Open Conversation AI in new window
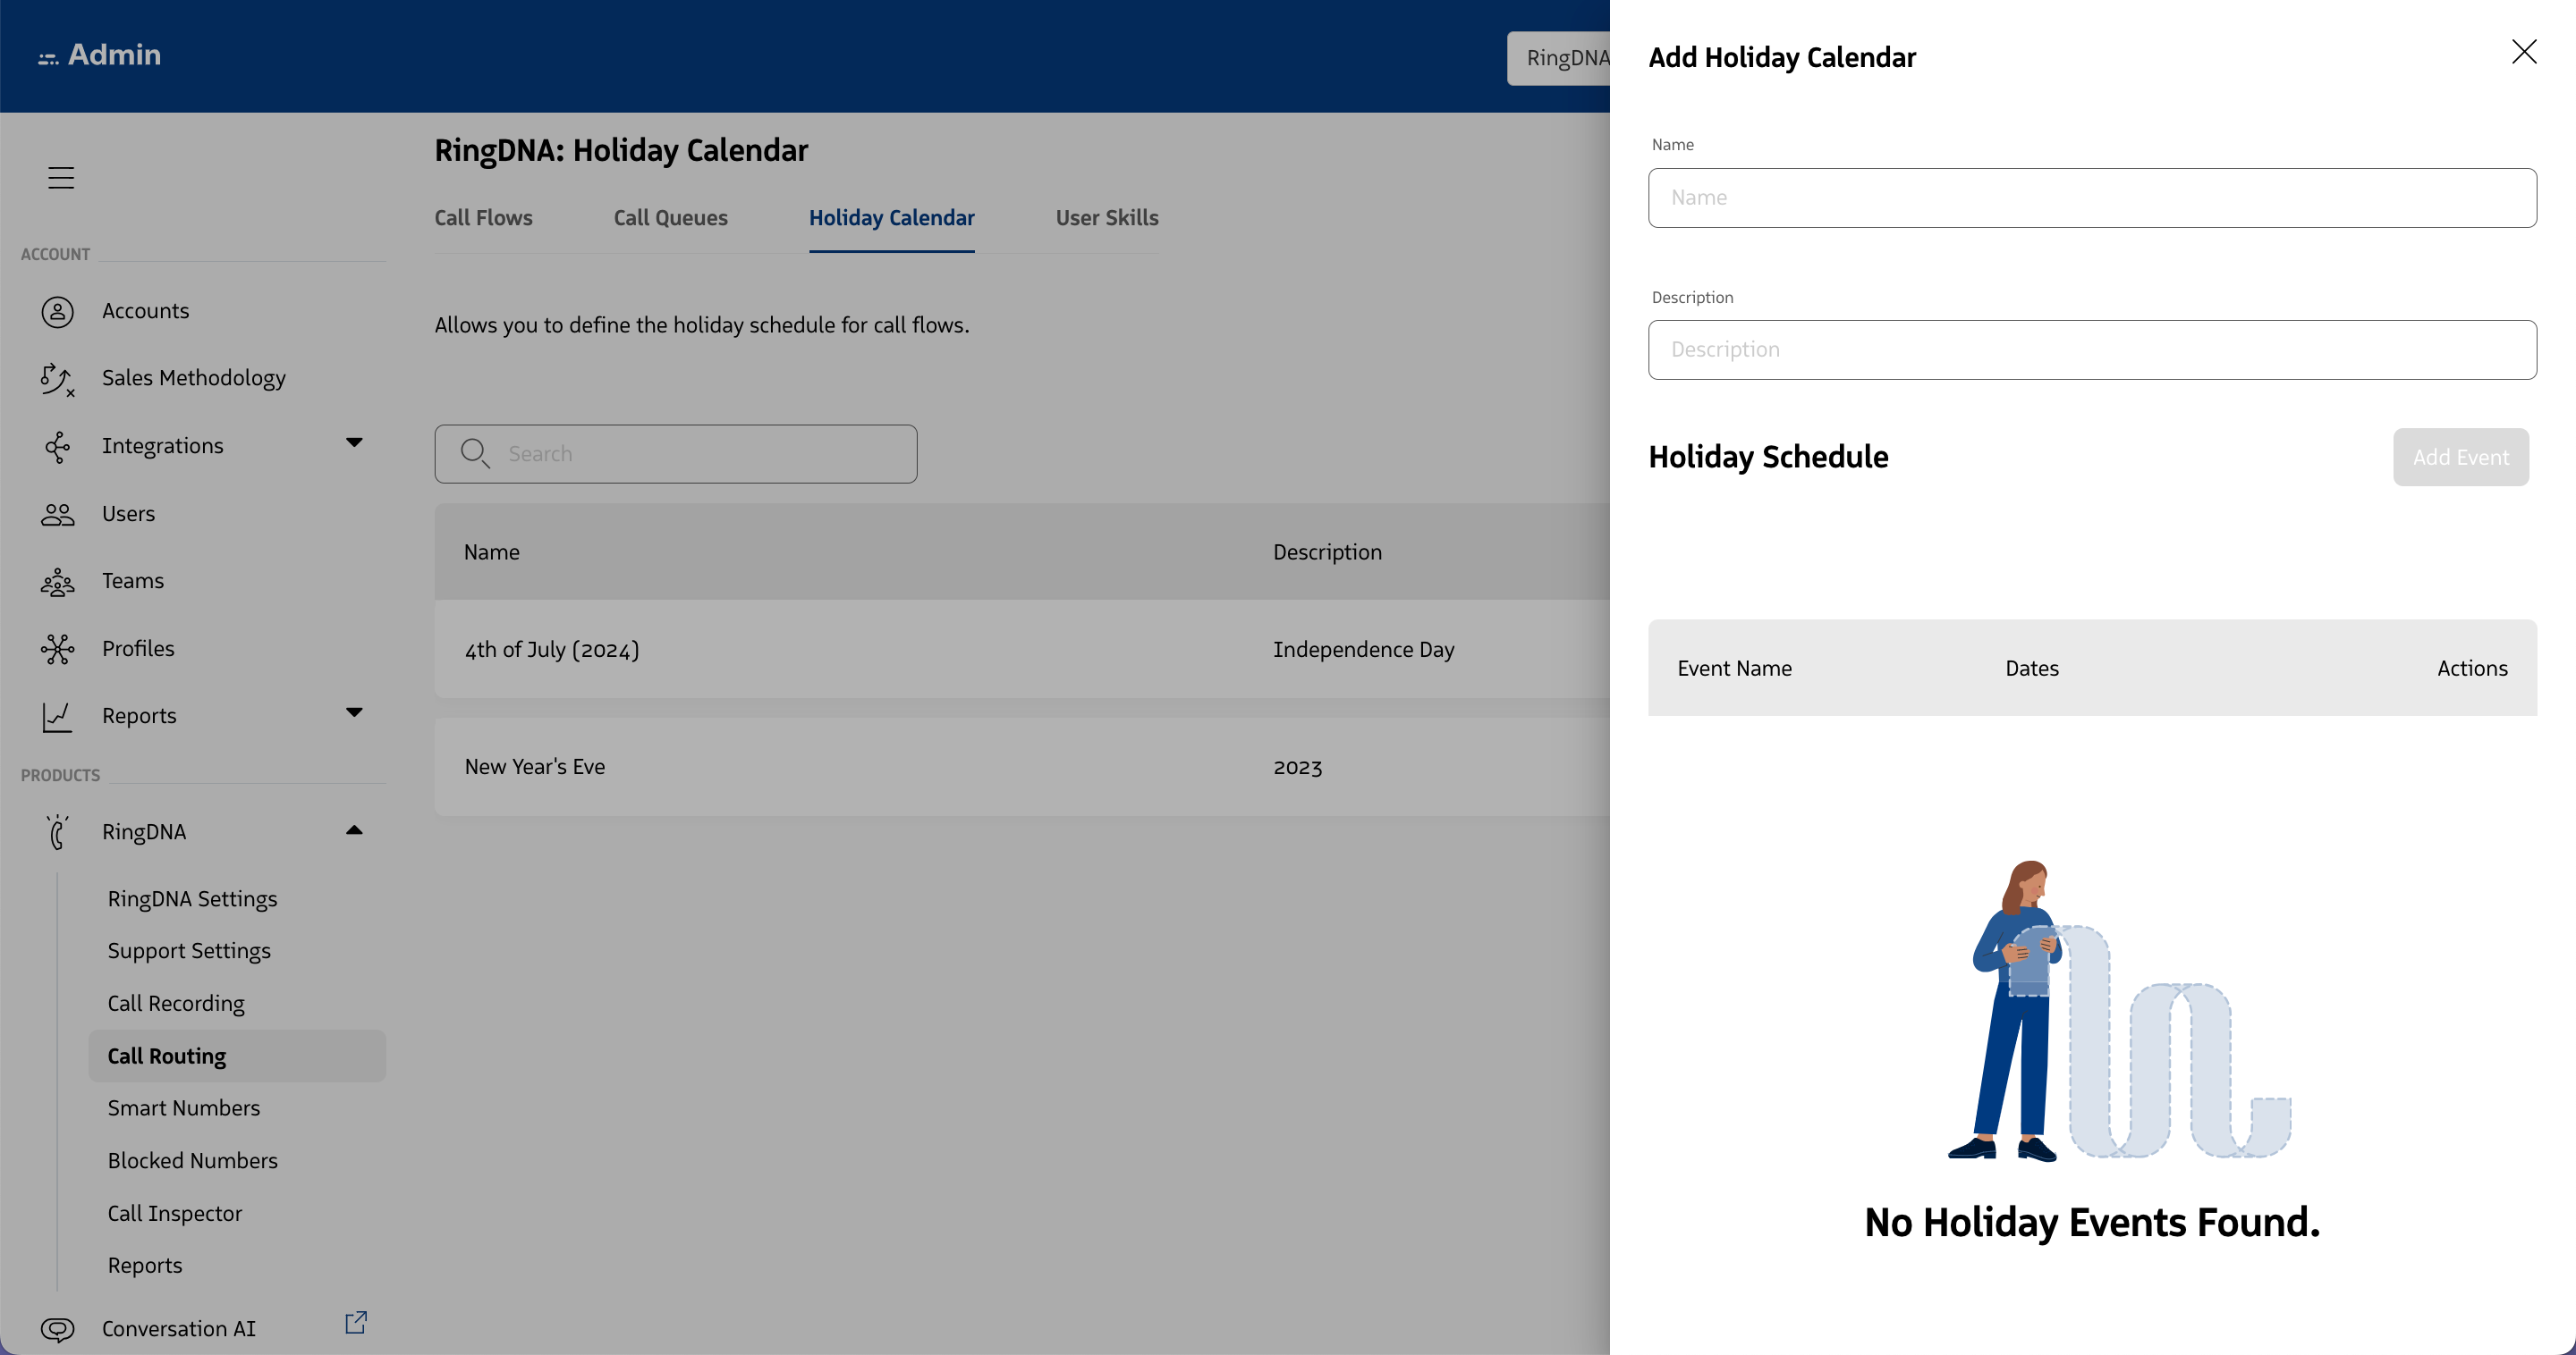The width and height of the screenshot is (2576, 1355). pyautogui.click(x=355, y=1323)
